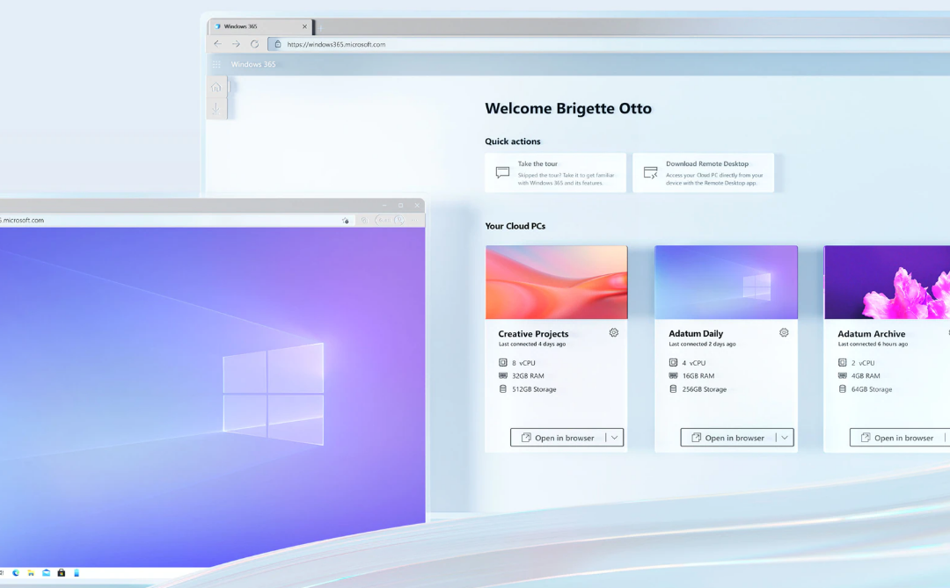950x588 pixels.
Task: Open File Explorer from the taskbar
Action: pyautogui.click(x=31, y=572)
